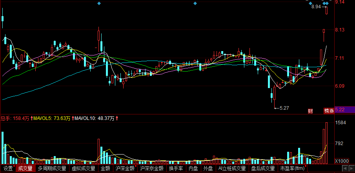
Task: Click the 涨 badge beside the 5.22 label
Action: pyautogui.click(x=331, y=111)
